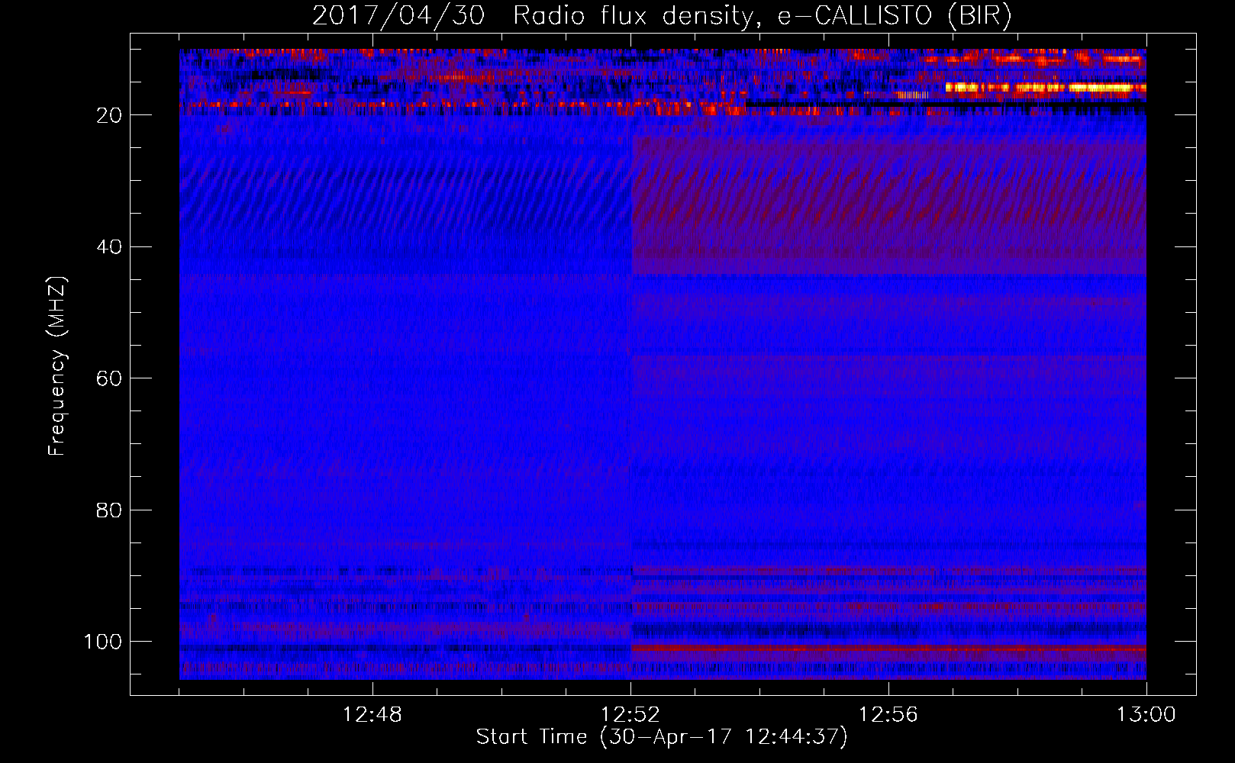Screen dimensions: 1235x763
Task: Click the 40 frequency tick label
Action: tap(109, 247)
